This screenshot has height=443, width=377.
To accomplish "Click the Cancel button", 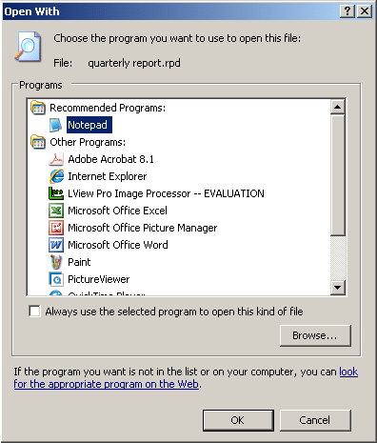I will 315,420.
